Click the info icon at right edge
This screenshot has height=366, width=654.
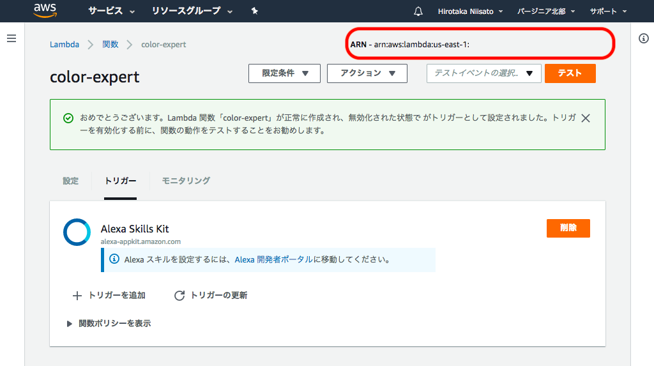click(x=644, y=38)
